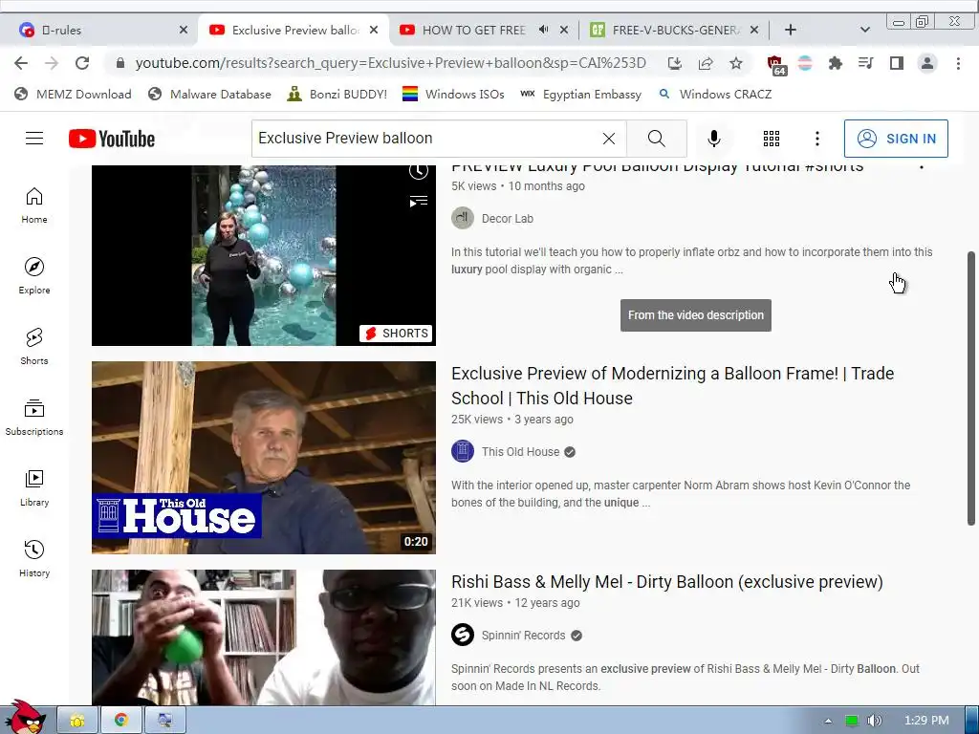Image resolution: width=979 pixels, height=734 pixels.
Task: Open Rishi Bass & Melly Mel Dirty Balloon title
Action: (666, 582)
